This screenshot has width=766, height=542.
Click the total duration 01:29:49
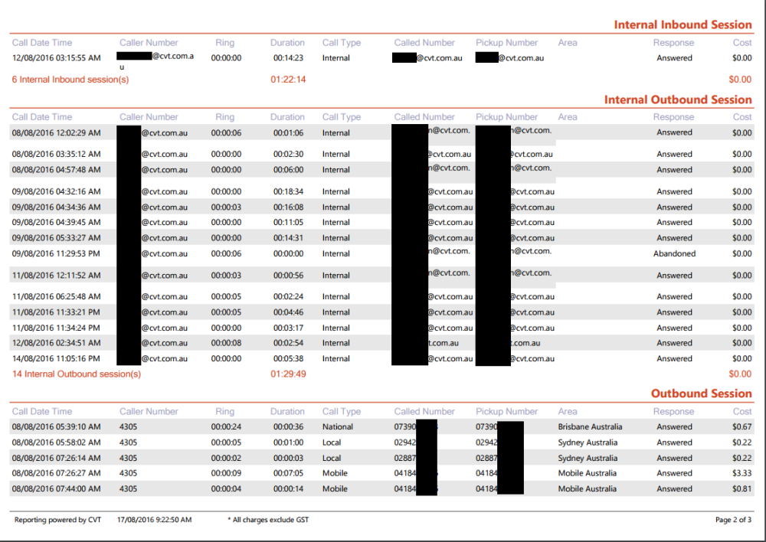click(x=288, y=374)
